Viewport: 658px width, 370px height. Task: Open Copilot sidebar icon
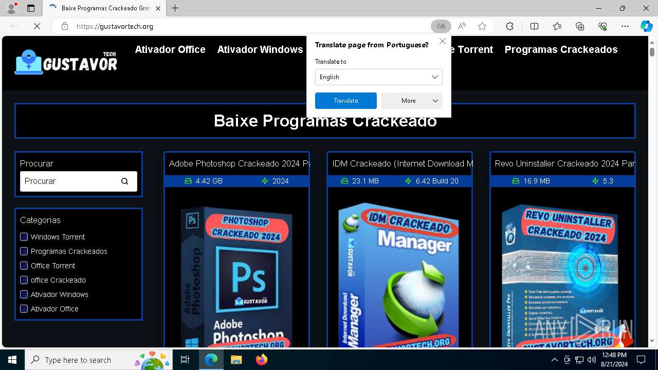point(646,26)
